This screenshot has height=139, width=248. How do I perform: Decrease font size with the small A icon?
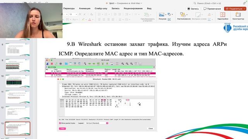(85, 14)
